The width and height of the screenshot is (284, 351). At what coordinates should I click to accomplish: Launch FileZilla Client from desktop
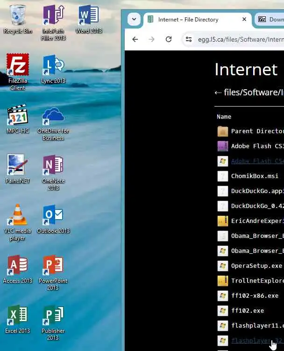click(x=18, y=72)
